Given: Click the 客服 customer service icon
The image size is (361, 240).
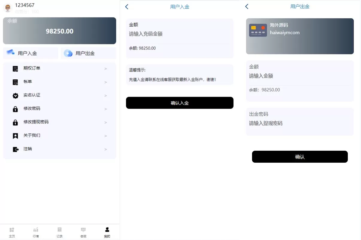Looking at the screenshot, I should click(x=83, y=230).
